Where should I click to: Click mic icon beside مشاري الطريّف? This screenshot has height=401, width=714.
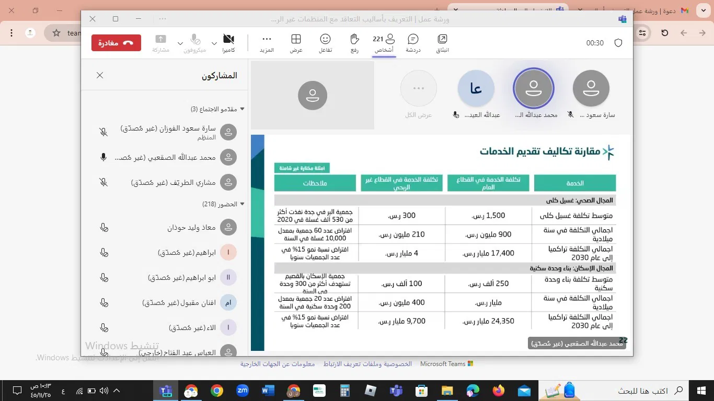pos(103,182)
